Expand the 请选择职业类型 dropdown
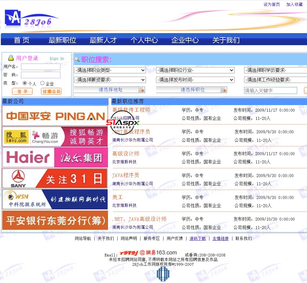Viewport: 307px width, 283px height. 110,70
